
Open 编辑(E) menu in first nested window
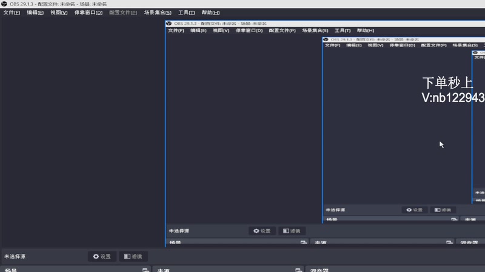(x=198, y=31)
